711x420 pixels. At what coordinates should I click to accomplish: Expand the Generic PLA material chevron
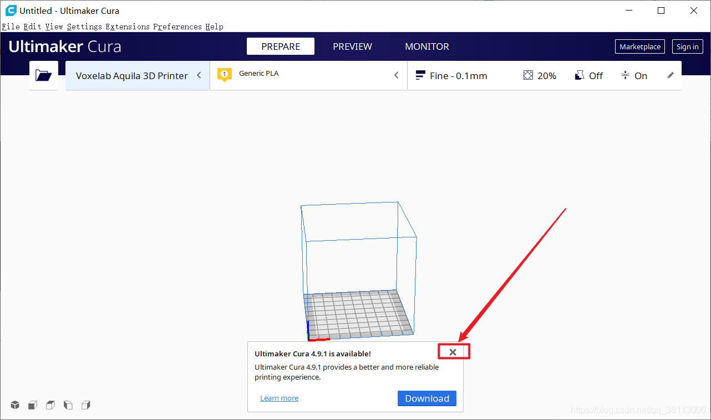tap(397, 75)
